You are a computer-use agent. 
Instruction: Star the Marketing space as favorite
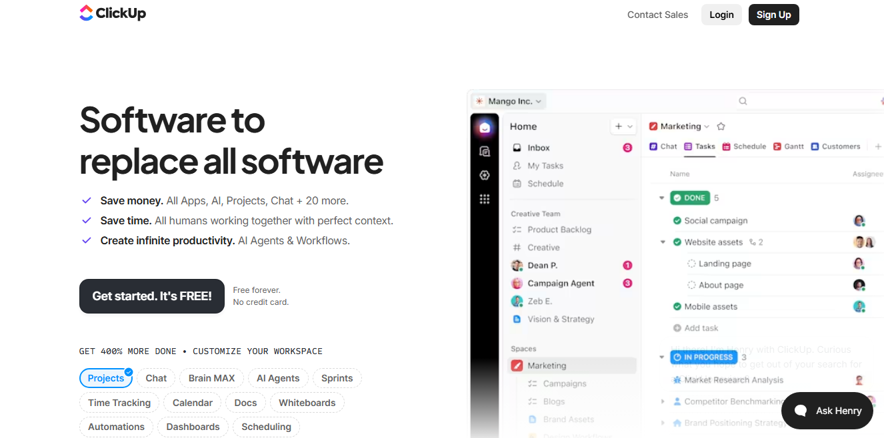coord(721,126)
